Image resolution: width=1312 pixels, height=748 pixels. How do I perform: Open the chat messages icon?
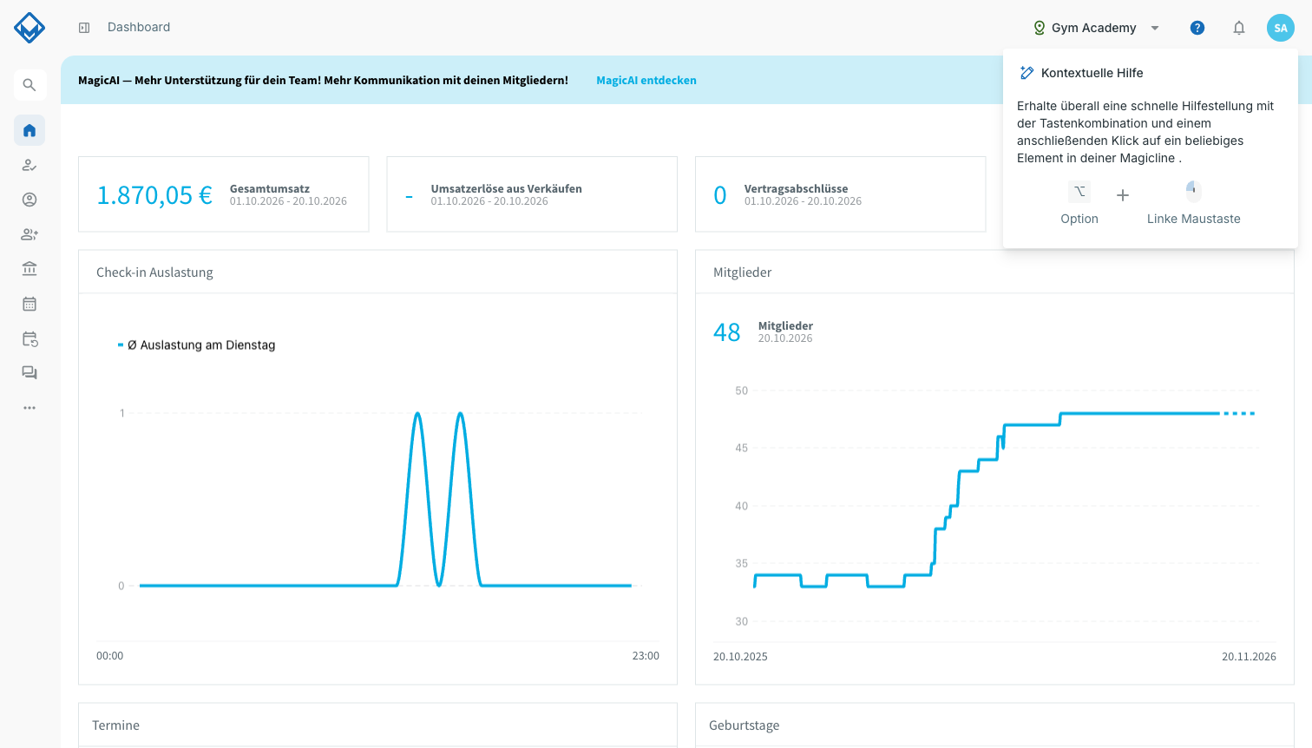30,373
